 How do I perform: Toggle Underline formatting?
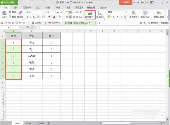click(x=34, y=17)
